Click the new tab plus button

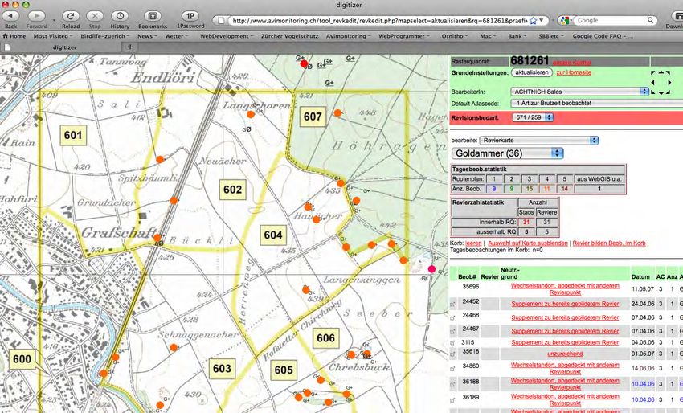(x=131, y=47)
